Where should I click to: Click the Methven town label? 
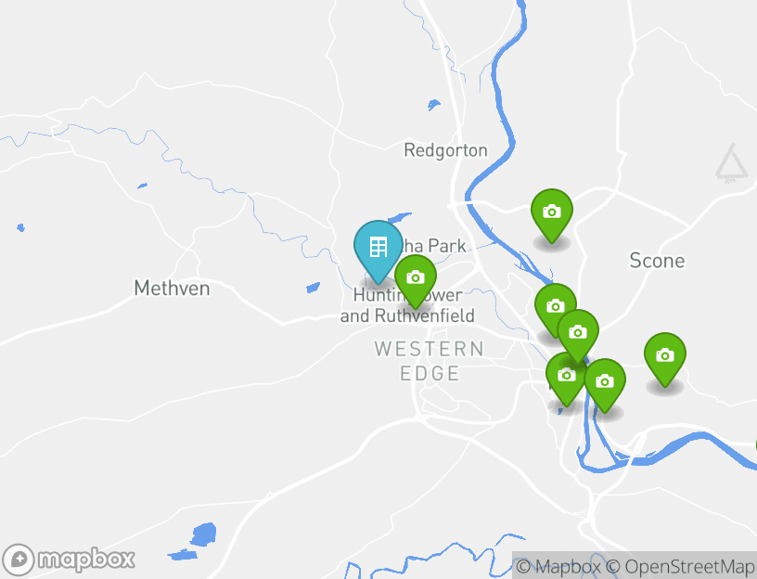tap(172, 289)
